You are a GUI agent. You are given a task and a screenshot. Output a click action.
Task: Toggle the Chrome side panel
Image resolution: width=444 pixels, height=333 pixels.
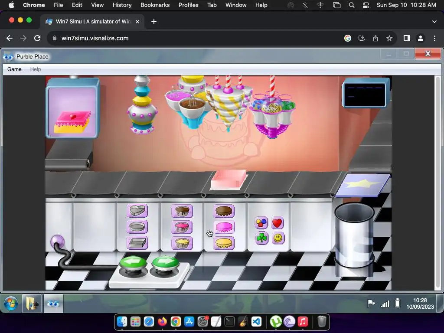(x=407, y=38)
